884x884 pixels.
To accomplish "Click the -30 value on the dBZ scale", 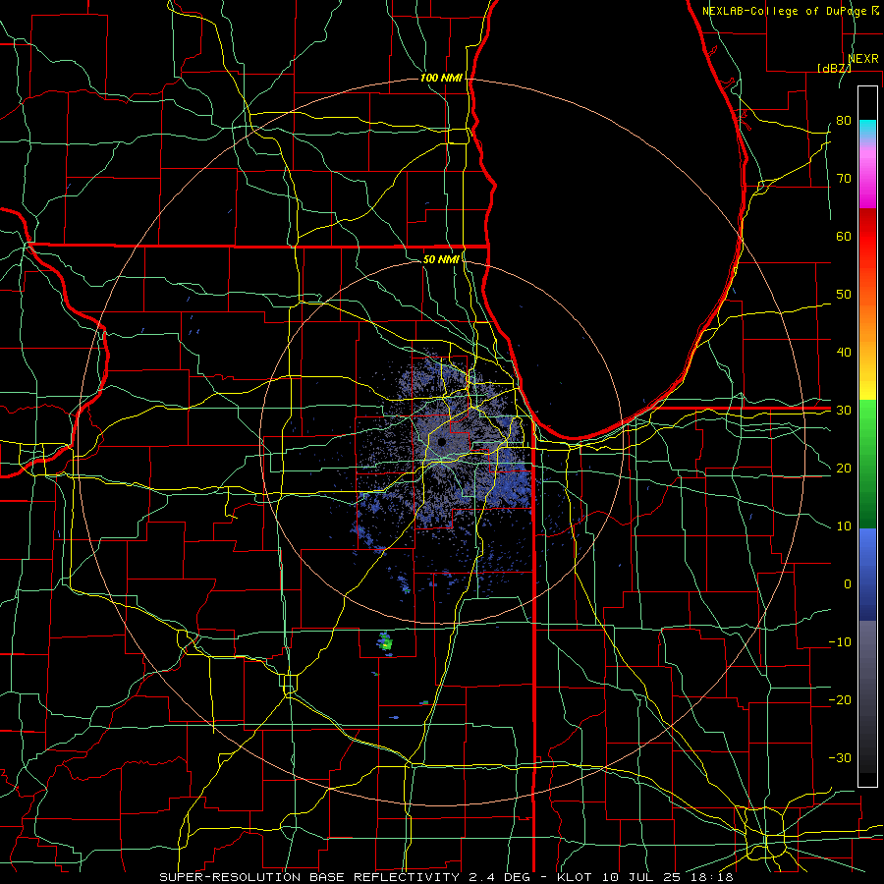I will 840,757.
